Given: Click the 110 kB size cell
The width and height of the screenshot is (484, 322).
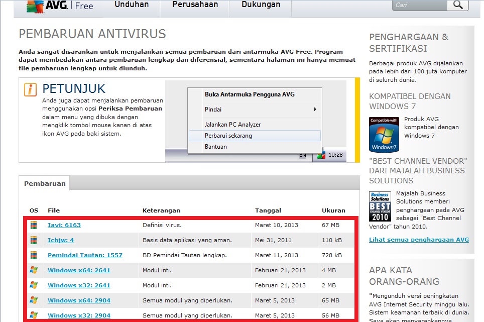Looking at the screenshot, I should pyautogui.click(x=332, y=240).
